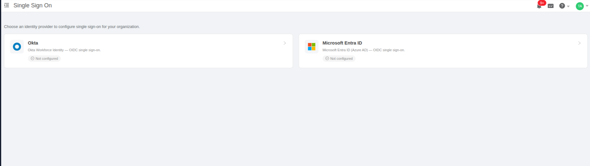
Task: Toggle the sidebar menu icon
Action: pos(6,5)
